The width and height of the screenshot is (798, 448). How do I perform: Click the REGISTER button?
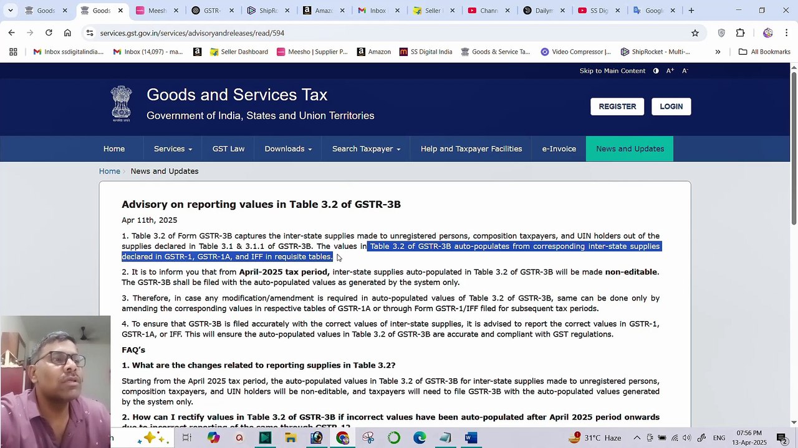tap(617, 106)
